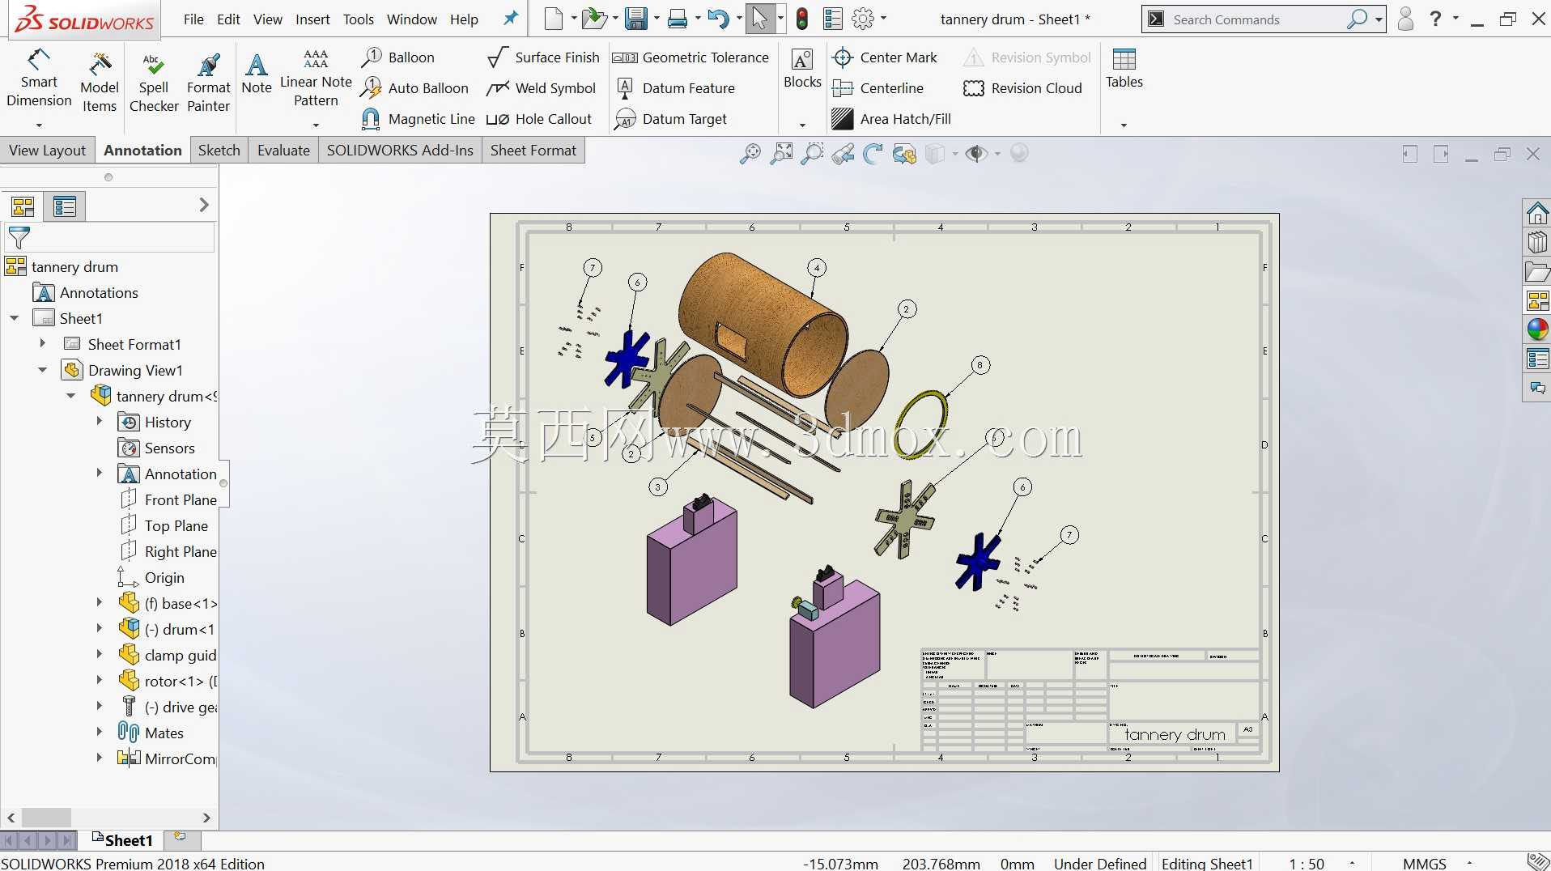This screenshot has height=871, width=1551.
Task: Open the Spell Checker tool
Action: [154, 83]
